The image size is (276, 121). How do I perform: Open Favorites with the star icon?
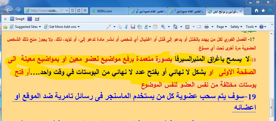263,11
